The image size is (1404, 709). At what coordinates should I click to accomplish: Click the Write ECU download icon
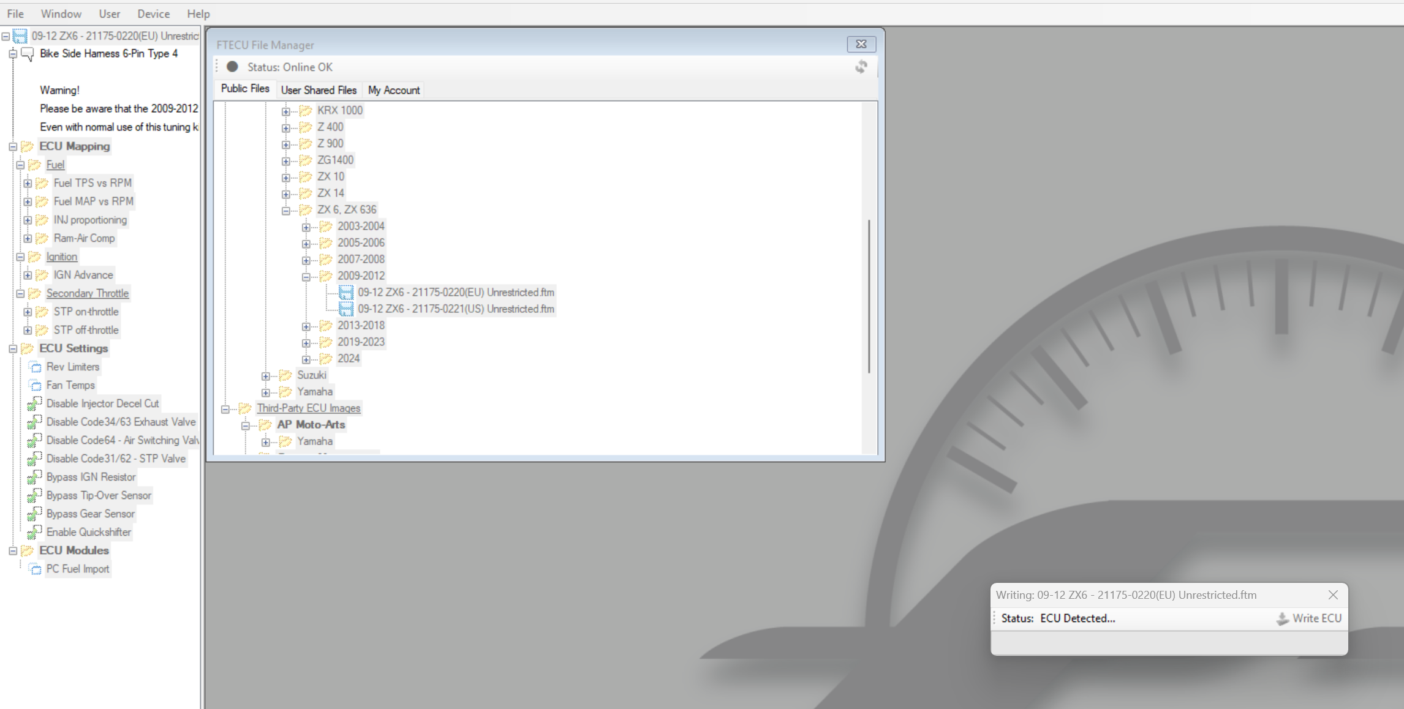pos(1282,618)
